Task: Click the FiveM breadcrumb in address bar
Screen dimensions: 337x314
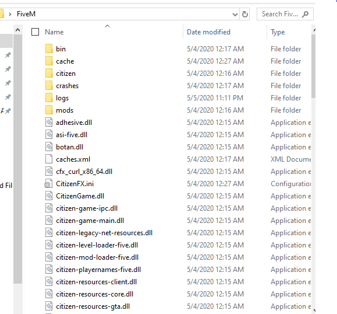Action: 26,14
